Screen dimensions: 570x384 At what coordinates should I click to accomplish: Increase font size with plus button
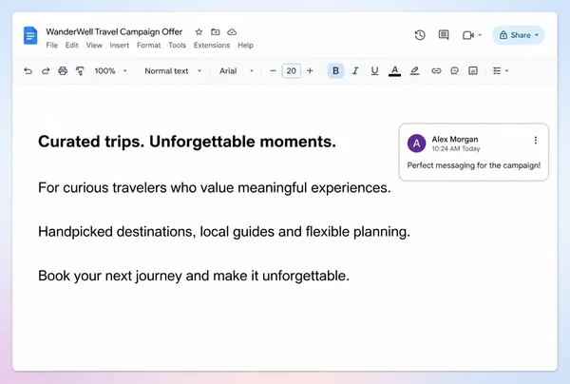[x=310, y=71]
